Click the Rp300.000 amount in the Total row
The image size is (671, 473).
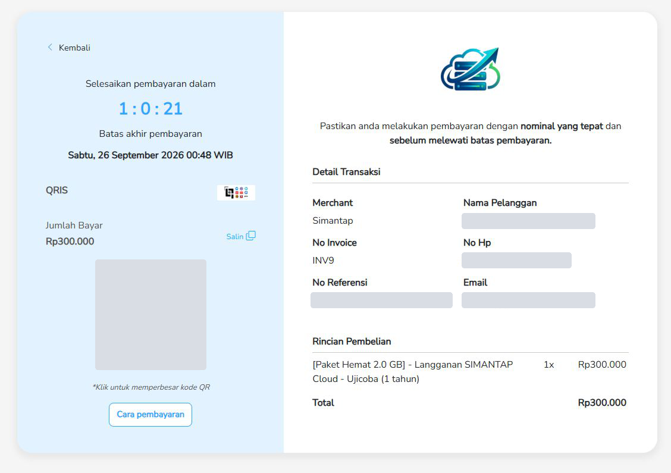click(602, 403)
